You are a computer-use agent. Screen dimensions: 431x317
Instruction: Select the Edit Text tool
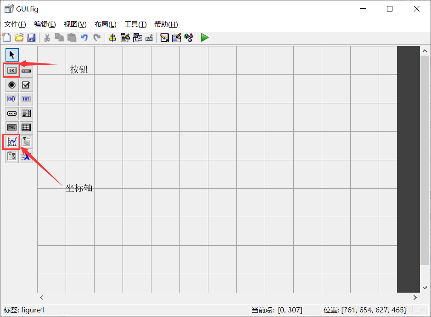[11, 99]
